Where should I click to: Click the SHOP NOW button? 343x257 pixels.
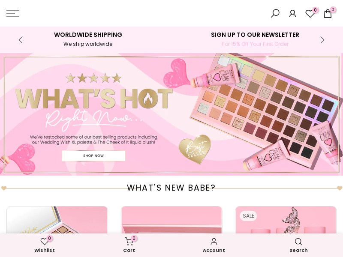point(93,155)
